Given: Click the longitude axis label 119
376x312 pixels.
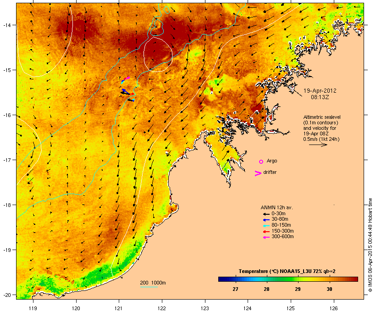Looking at the screenshot, I should click(x=33, y=308).
